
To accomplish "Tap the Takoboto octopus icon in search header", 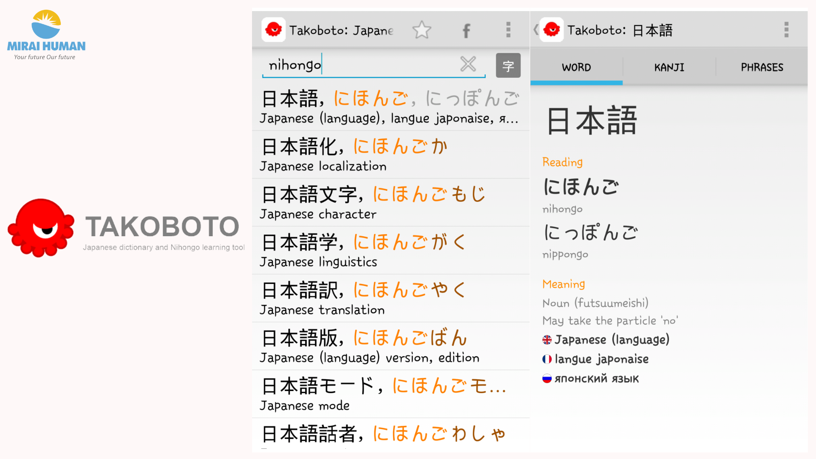I will click(x=274, y=30).
